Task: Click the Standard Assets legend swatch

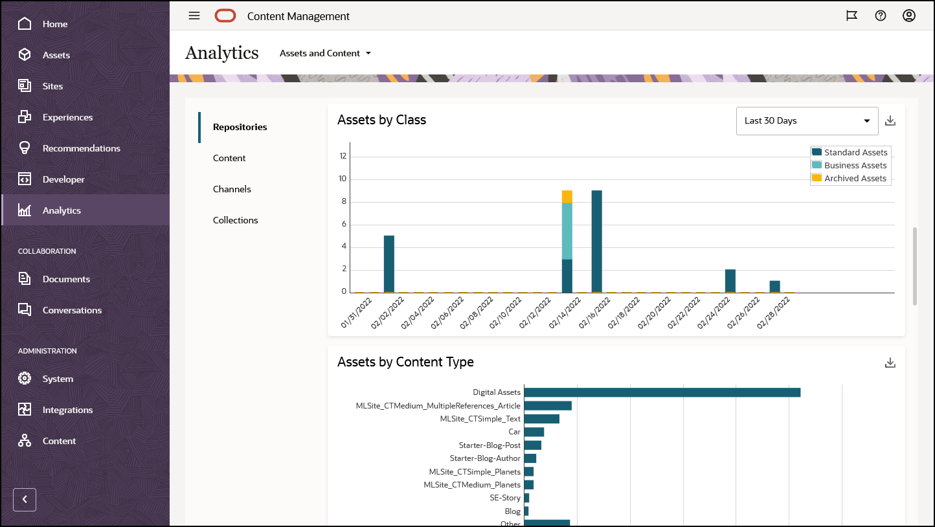Action: coord(817,152)
